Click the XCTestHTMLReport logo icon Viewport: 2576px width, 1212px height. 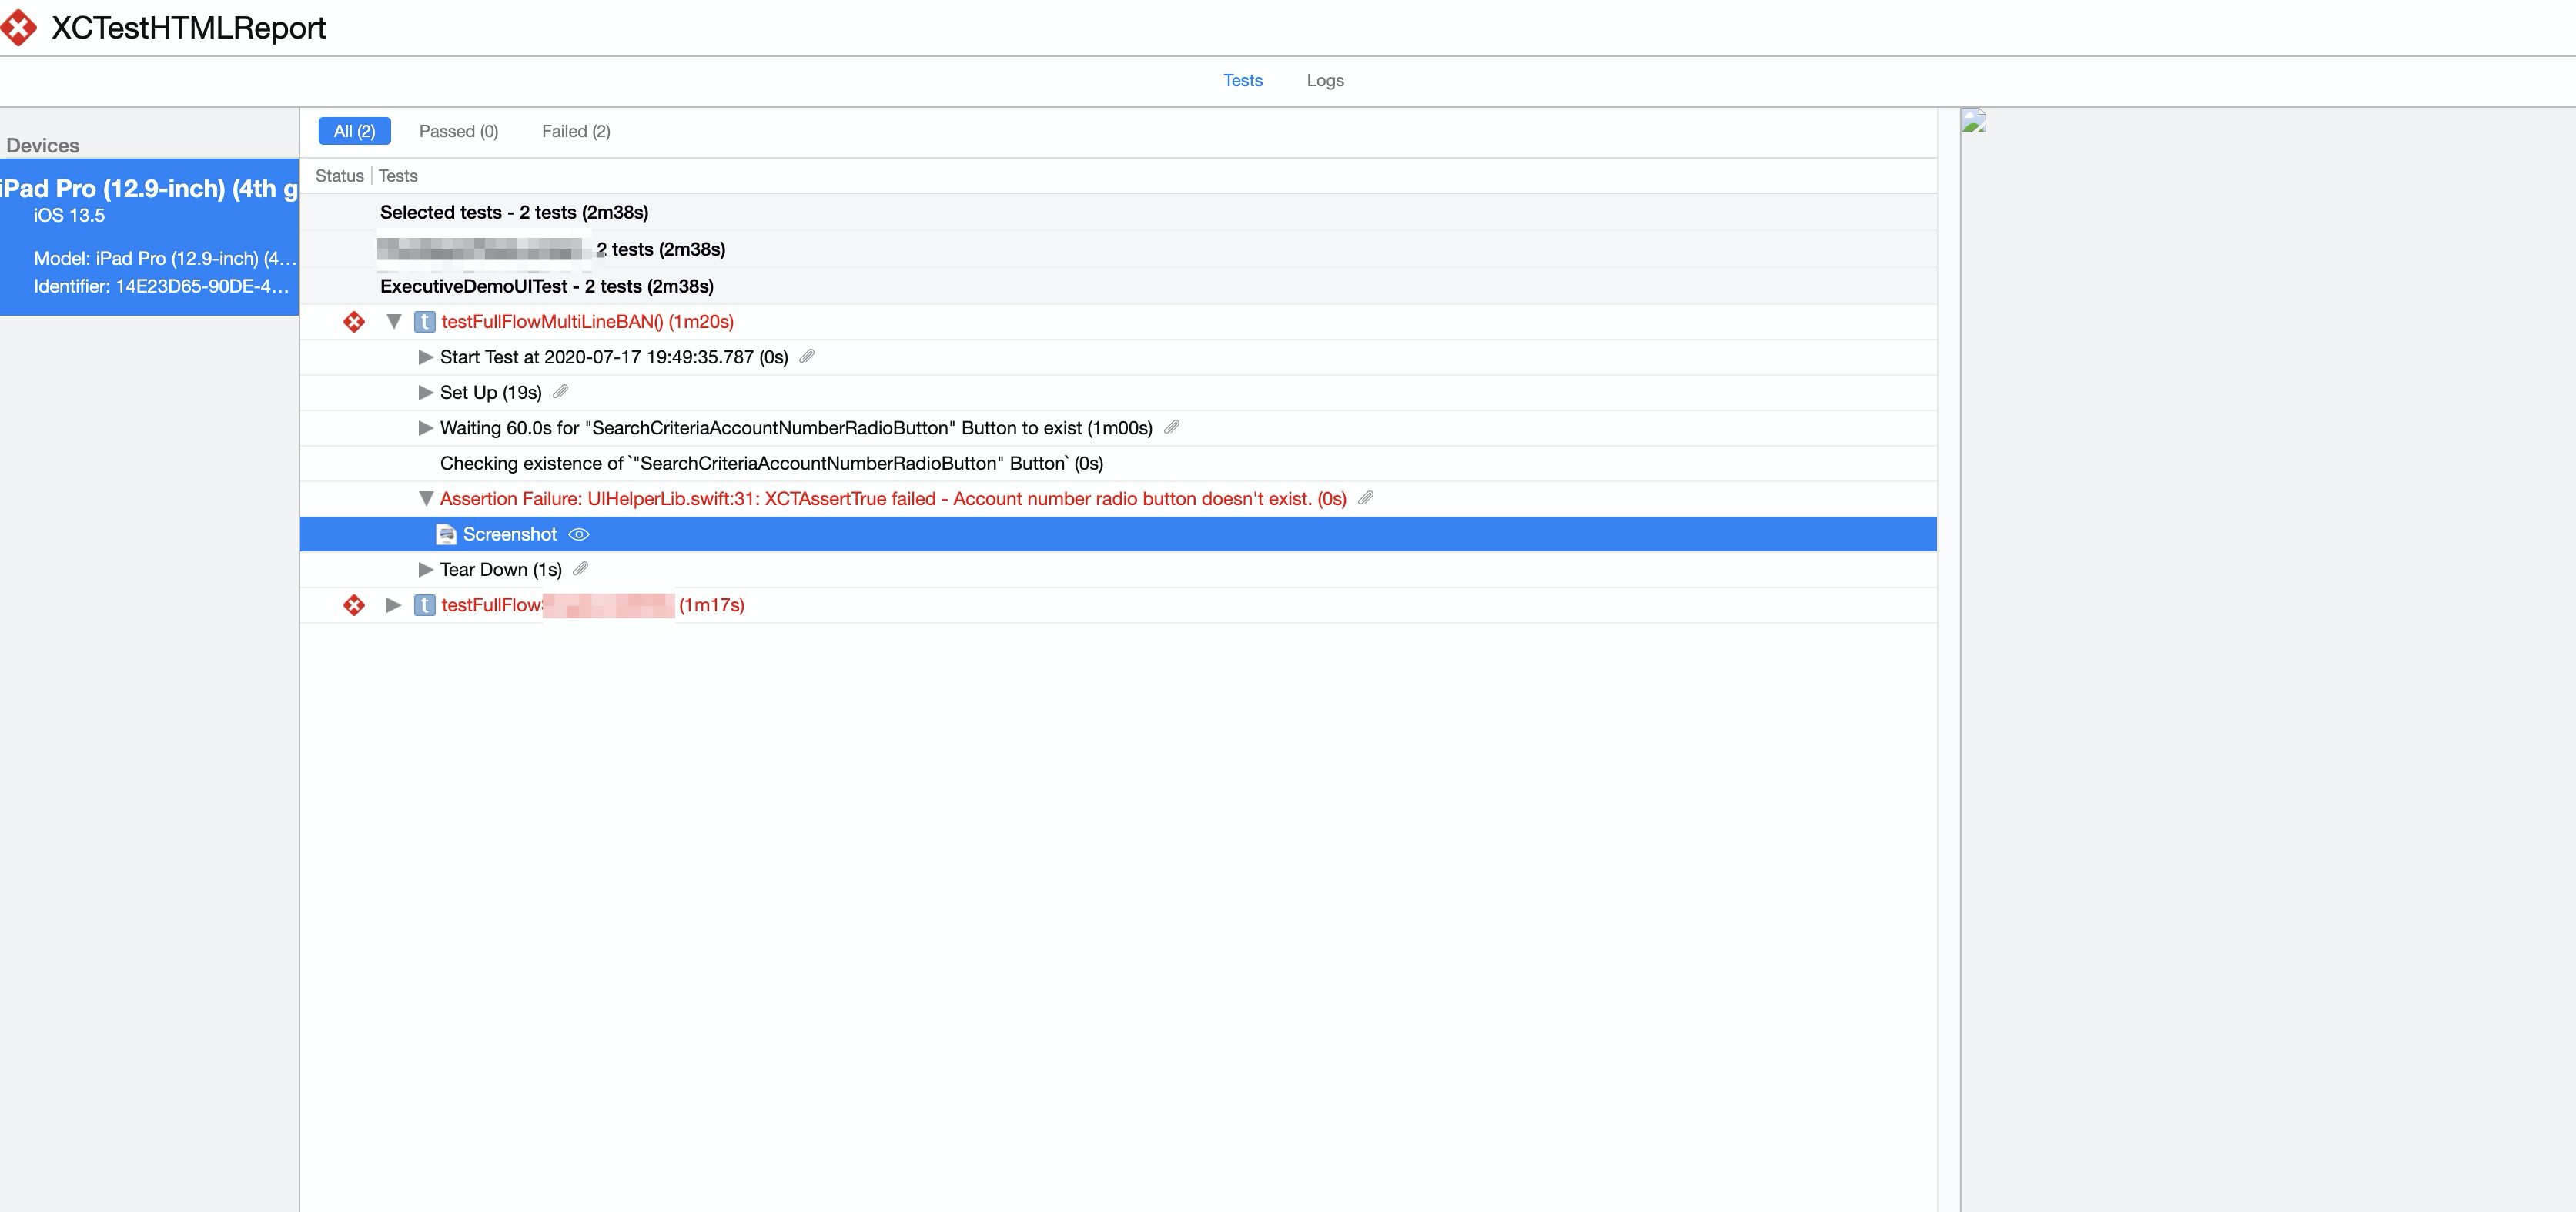pos(18,27)
